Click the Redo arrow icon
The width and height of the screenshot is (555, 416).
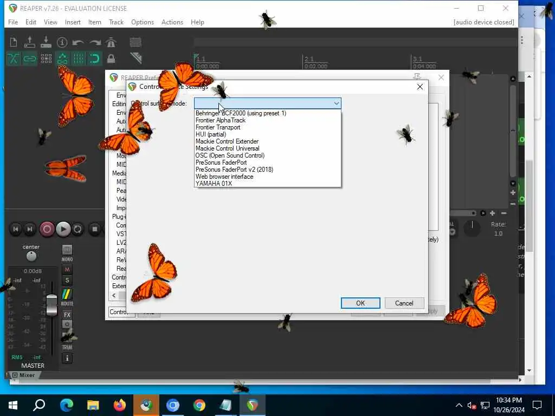(x=94, y=42)
